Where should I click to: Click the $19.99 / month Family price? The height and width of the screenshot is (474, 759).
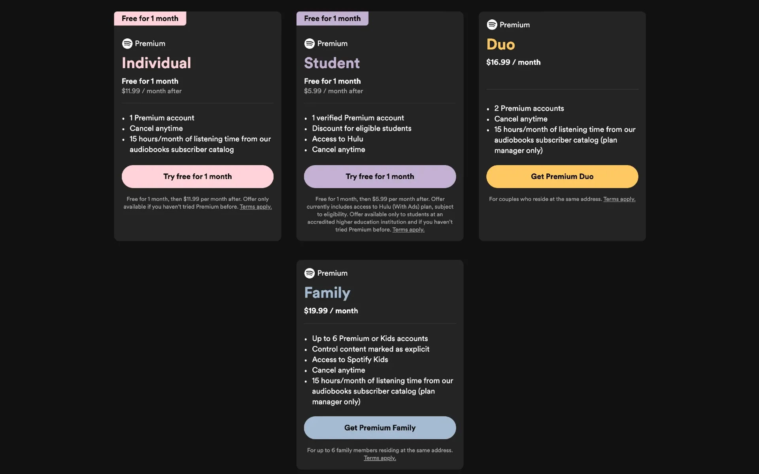(x=331, y=311)
